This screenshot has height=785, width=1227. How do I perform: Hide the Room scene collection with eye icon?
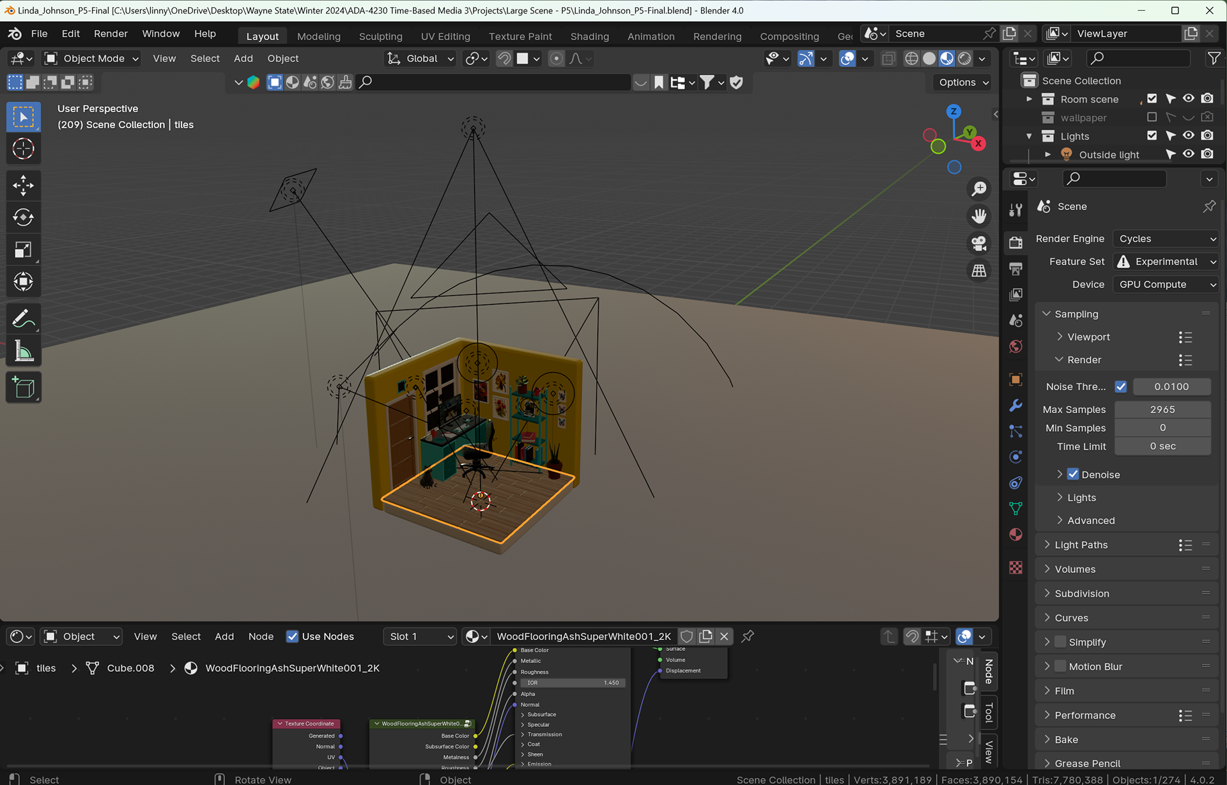1188,99
